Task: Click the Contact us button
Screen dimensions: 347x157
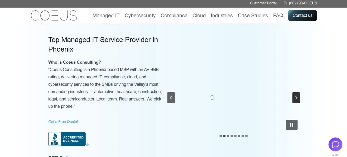Action: coord(302,16)
